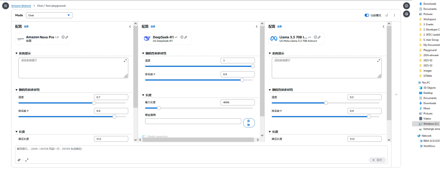Expand the Nova Pro system prompt box

click(x=125, y=61)
